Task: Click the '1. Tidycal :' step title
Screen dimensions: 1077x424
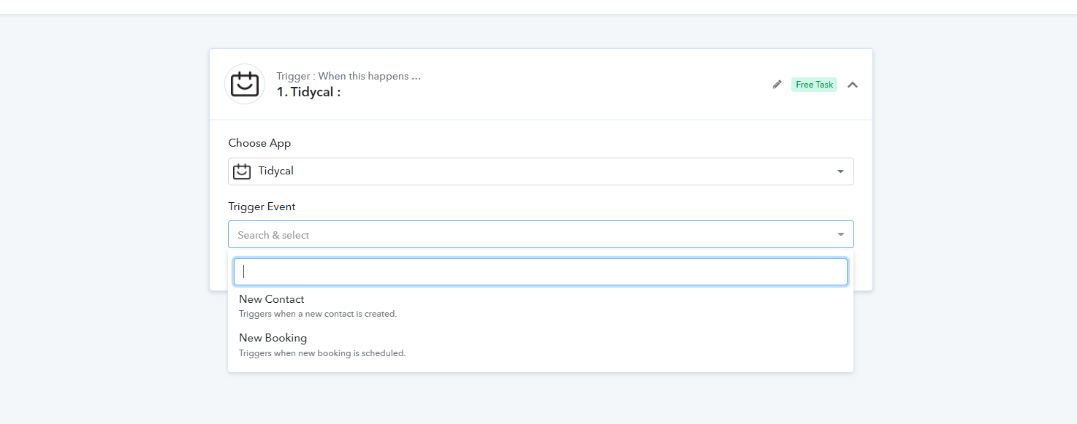Action: [308, 92]
